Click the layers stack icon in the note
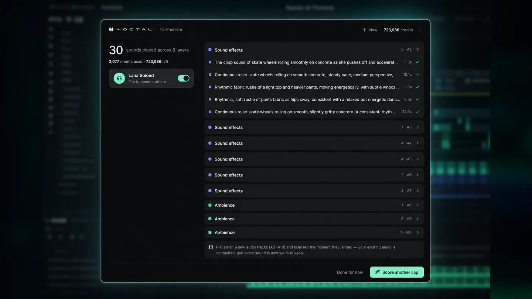Screen dimensions: 532x299 pos(211,247)
